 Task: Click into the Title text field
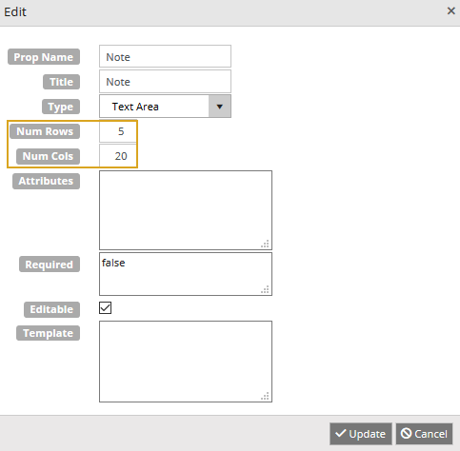[x=165, y=82]
